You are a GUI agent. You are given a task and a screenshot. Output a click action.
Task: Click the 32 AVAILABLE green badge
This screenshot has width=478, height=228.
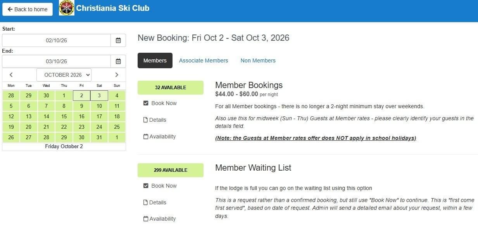click(x=171, y=88)
